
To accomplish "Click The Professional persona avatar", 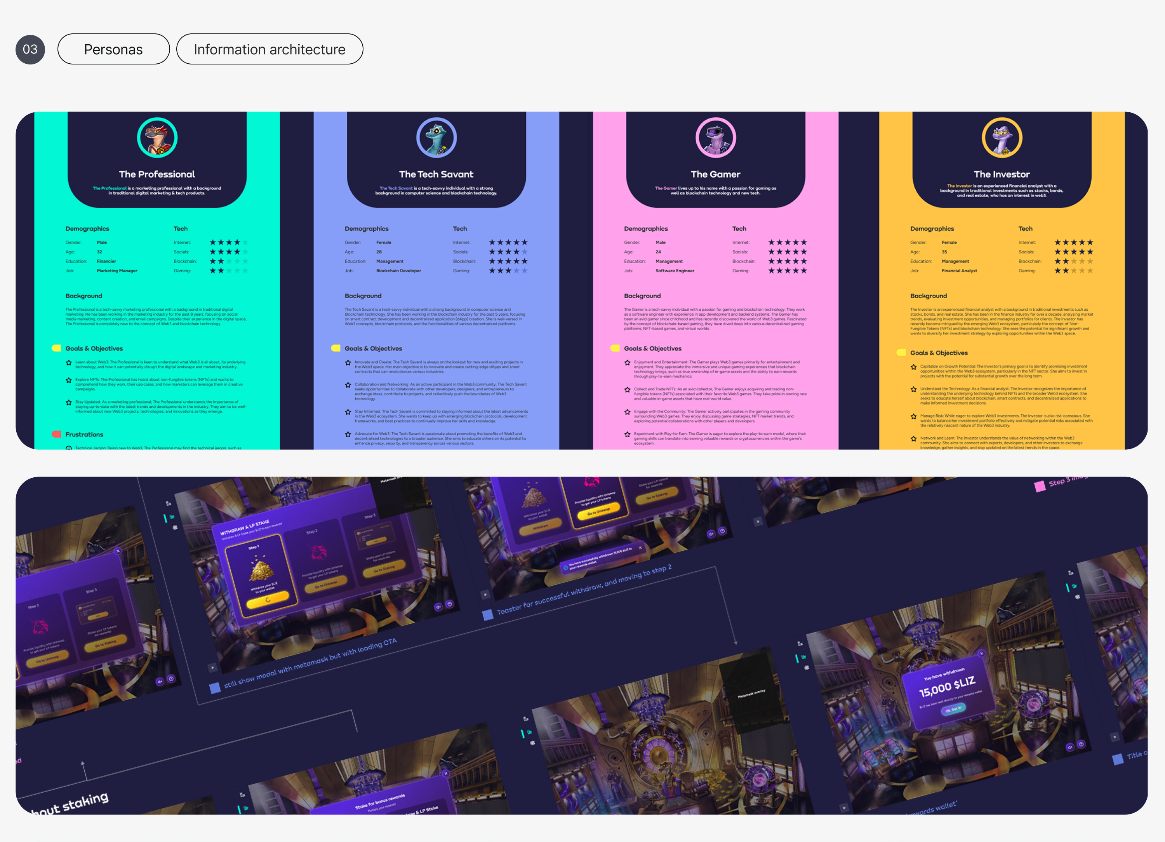I will pyautogui.click(x=157, y=137).
